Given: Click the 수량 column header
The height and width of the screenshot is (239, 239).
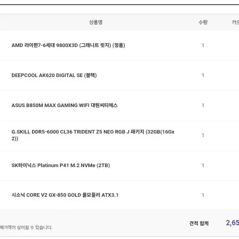Looking at the screenshot, I should click(203, 23).
